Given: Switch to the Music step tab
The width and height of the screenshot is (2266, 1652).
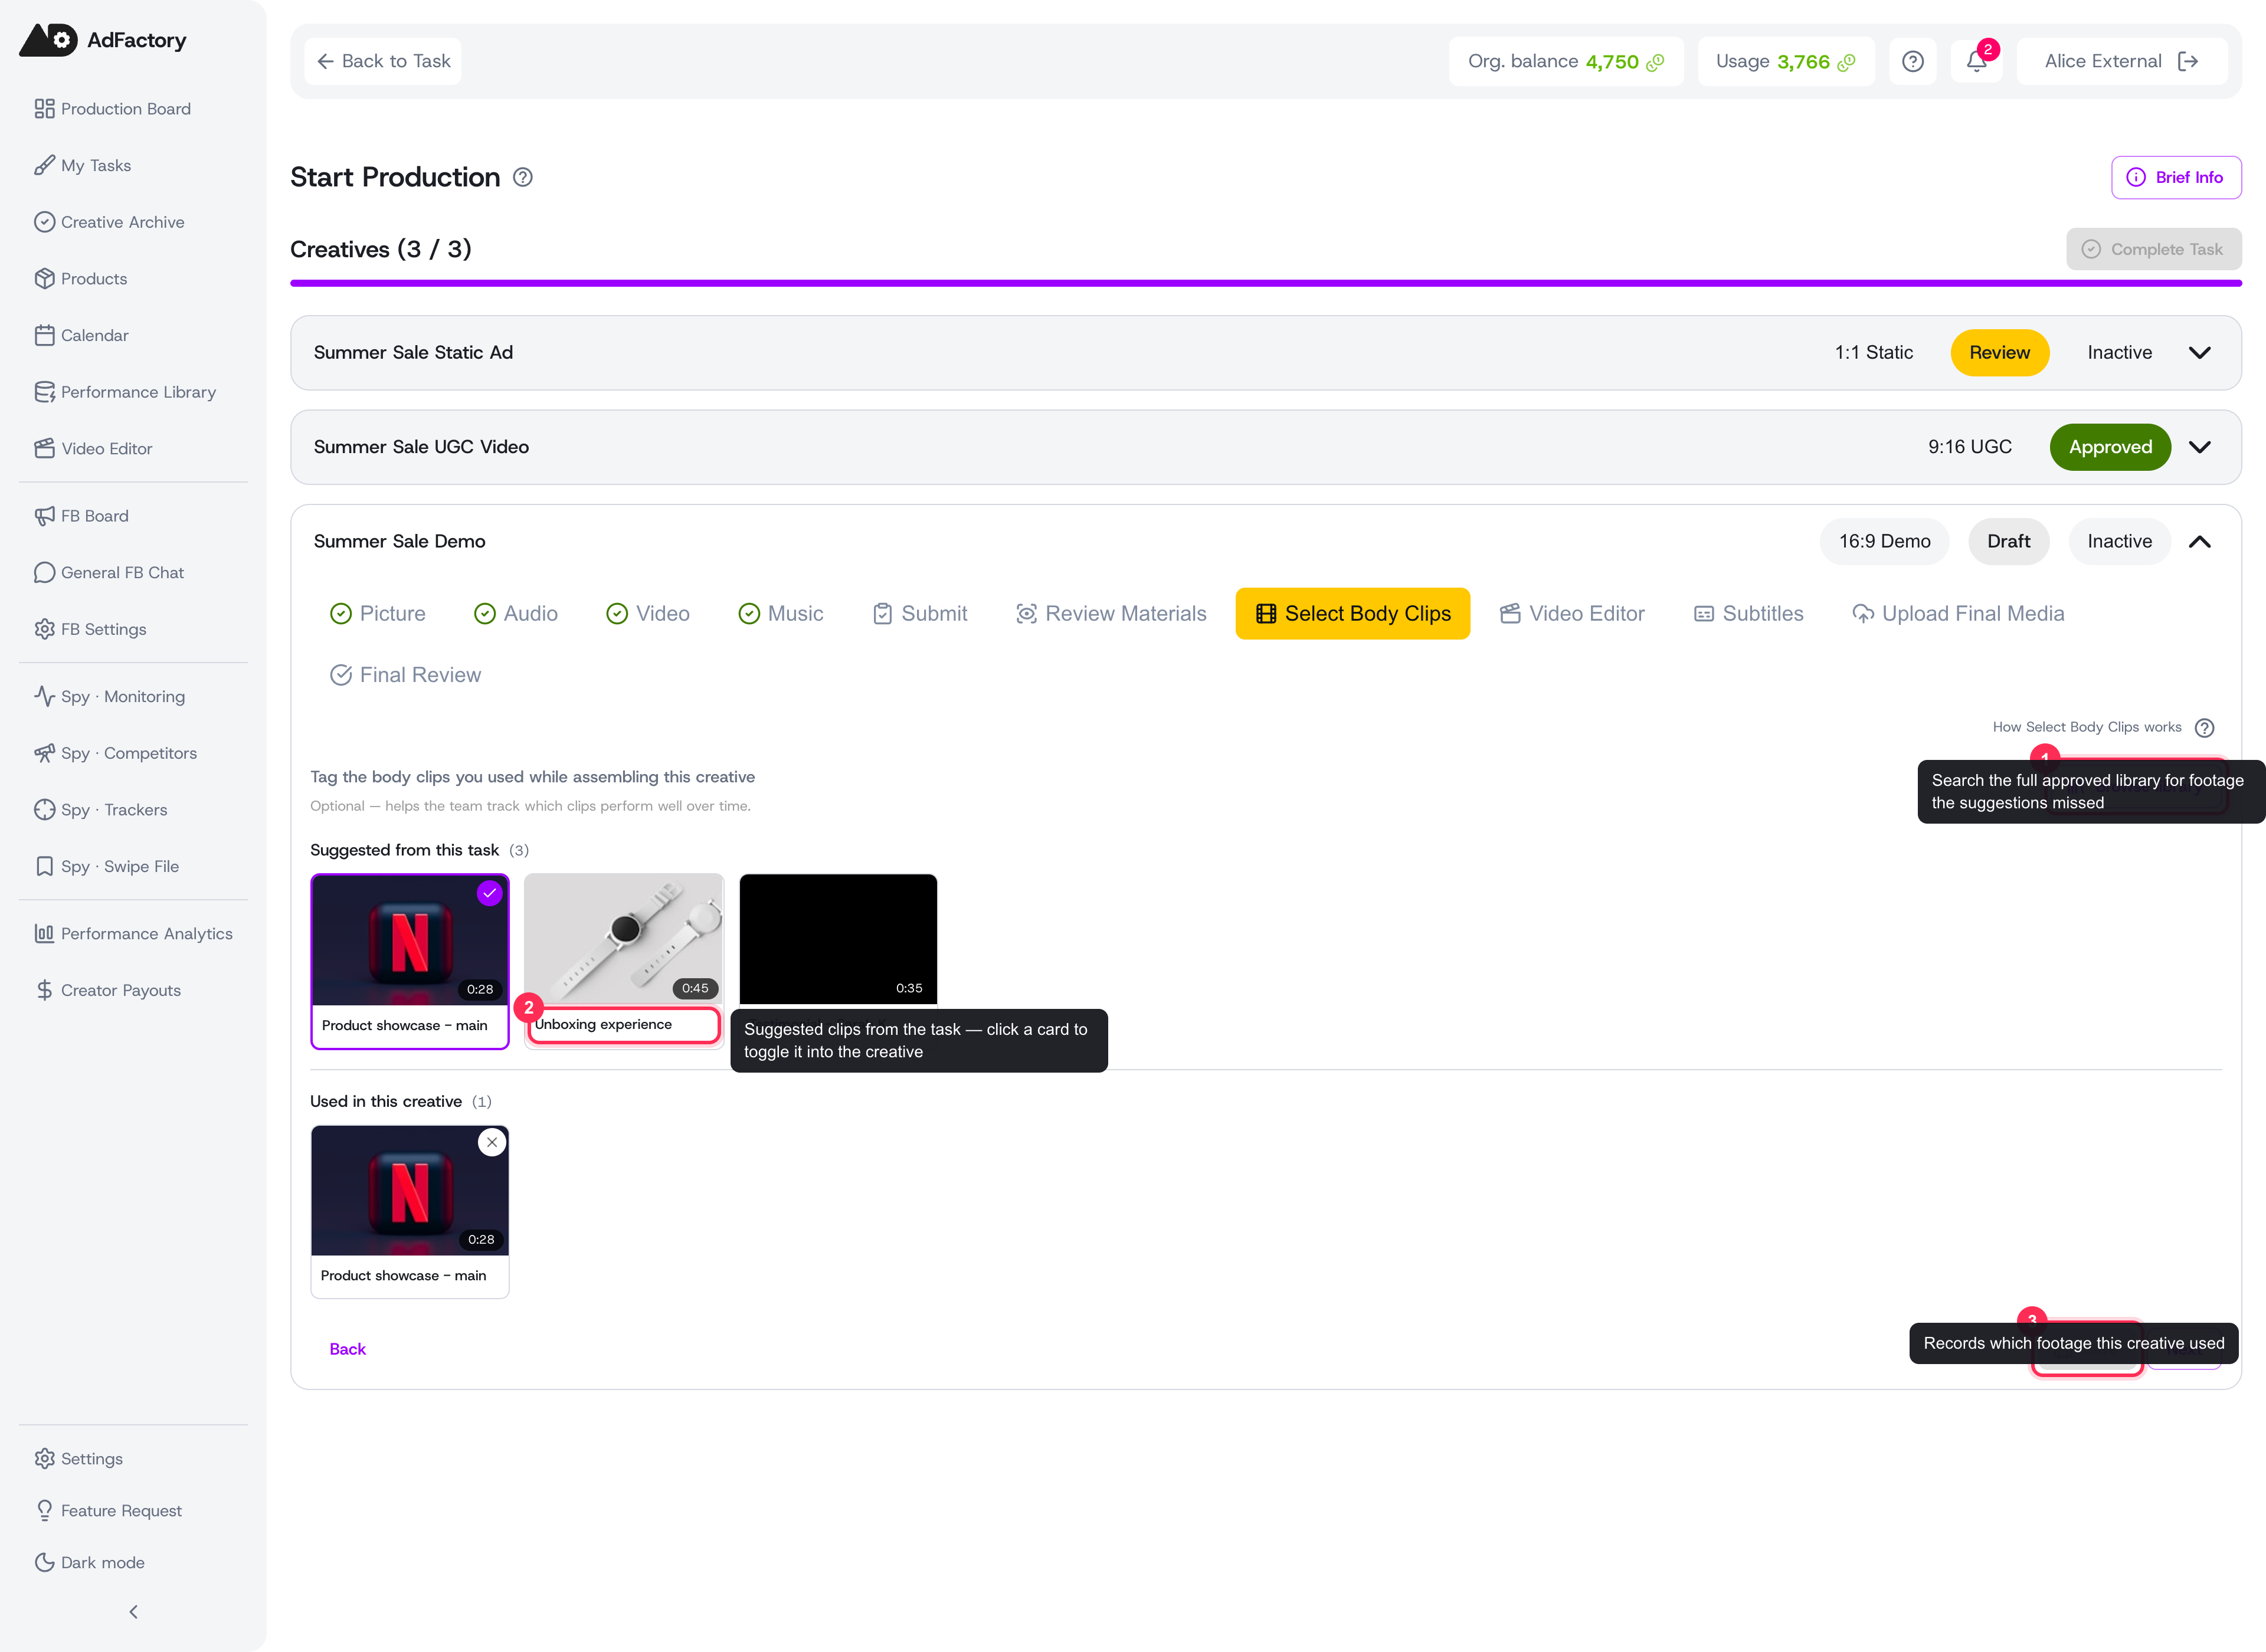Looking at the screenshot, I should click(x=781, y=613).
